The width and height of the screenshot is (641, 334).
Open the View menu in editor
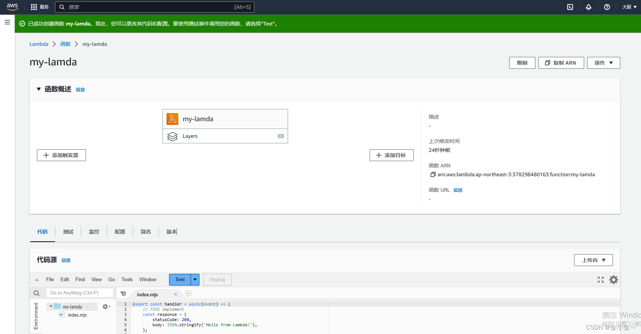97,280
